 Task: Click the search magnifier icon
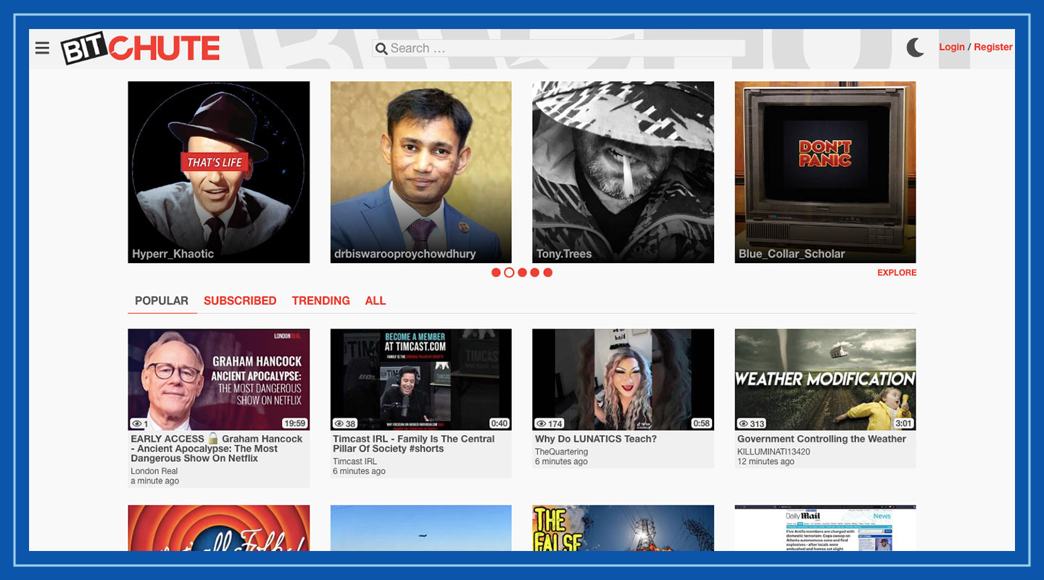(381, 48)
